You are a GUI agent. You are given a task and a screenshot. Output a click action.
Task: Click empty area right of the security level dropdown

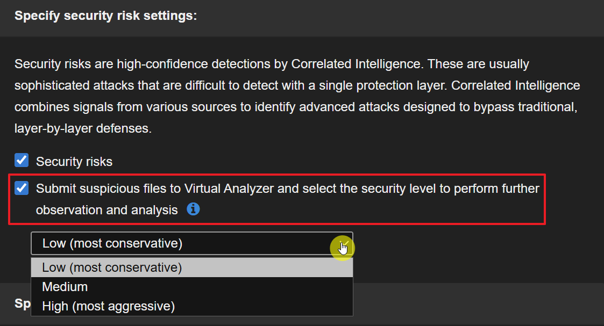tap(473, 244)
